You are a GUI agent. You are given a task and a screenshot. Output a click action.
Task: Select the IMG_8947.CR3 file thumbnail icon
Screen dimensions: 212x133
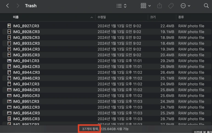click(x=9, y=84)
